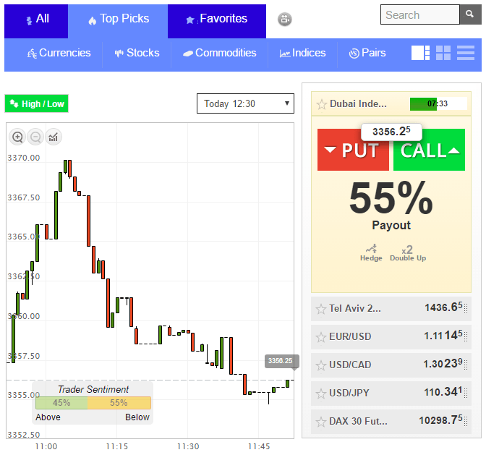Favorite the EUR/USD star
Viewport: 486px width, 455px height.
click(x=321, y=337)
